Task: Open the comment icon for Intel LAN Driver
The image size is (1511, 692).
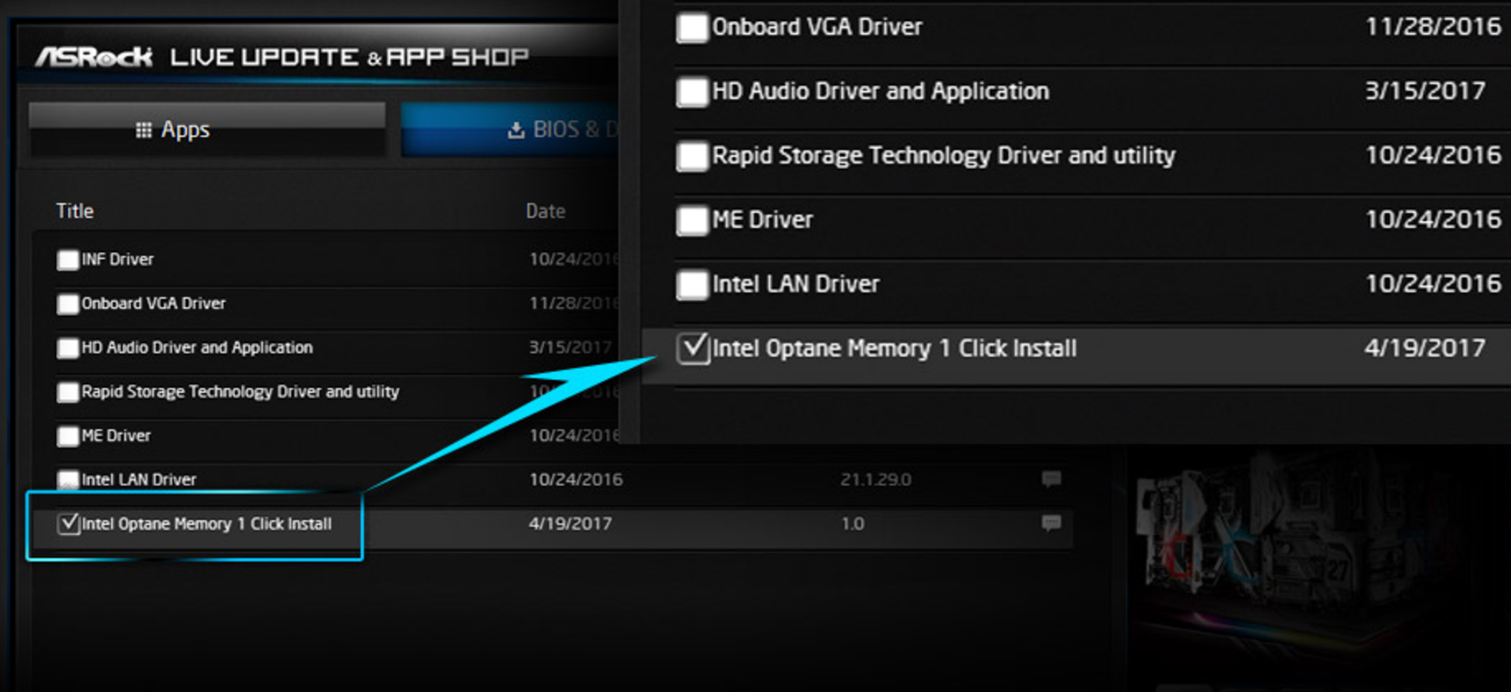Action: [x=1051, y=479]
